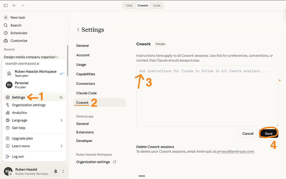Image resolution: width=286 pixels, height=179 pixels.
Task: Select the Personal Pro plan account
Action: pos(34,85)
